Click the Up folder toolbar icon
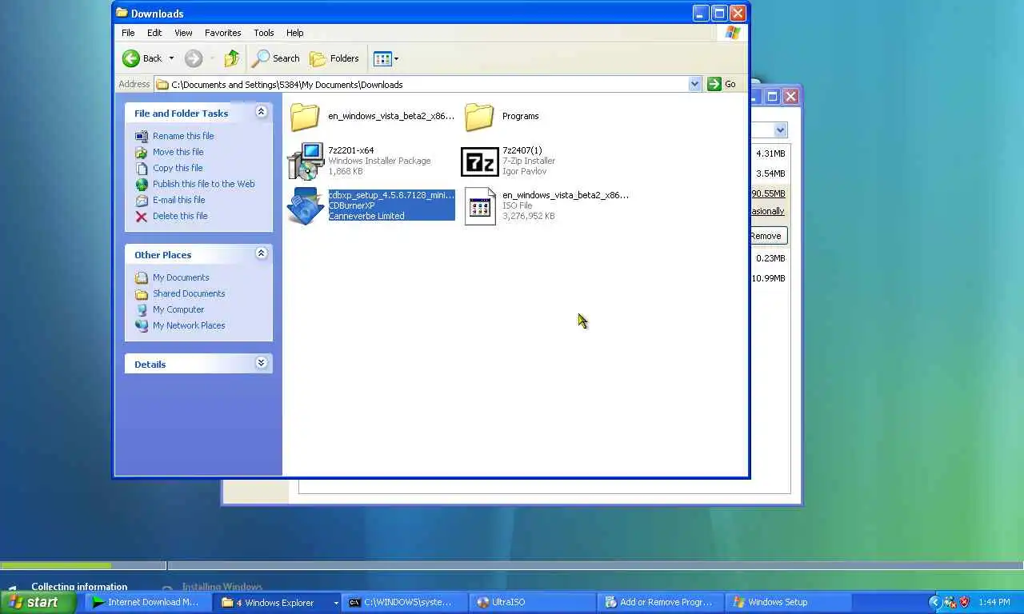Image resolution: width=1024 pixels, height=614 pixels. (x=232, y=58)
